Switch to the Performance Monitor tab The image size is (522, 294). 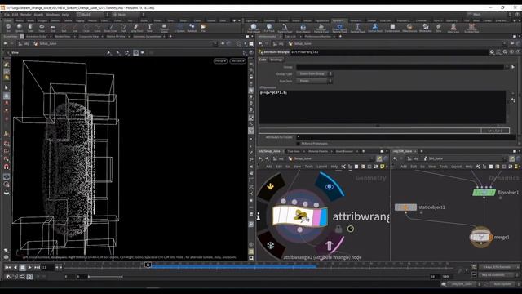pyautogui.click(x=317, y=36)
